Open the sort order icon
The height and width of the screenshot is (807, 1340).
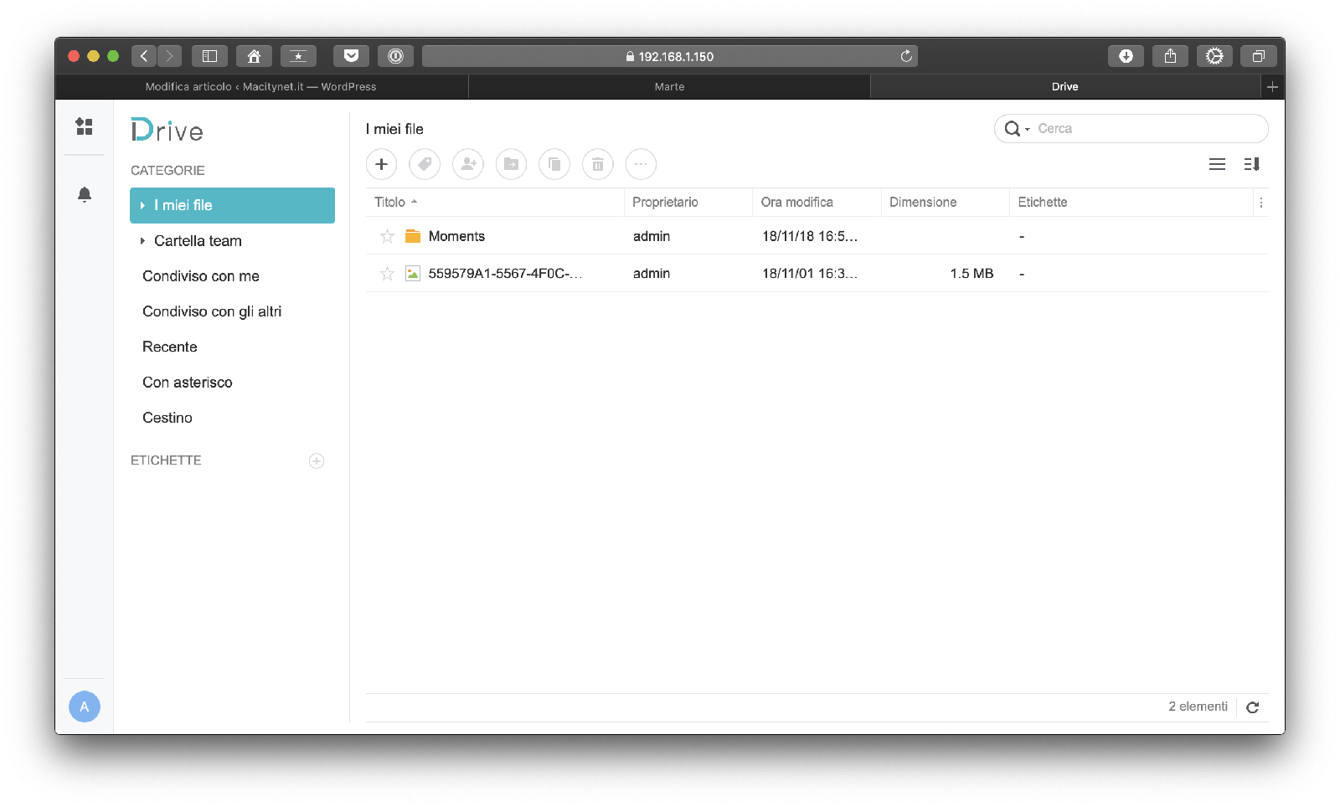point(1252,164)
